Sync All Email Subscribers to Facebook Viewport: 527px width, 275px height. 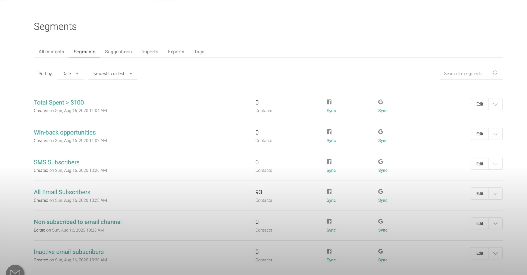(x=331, y=200)
